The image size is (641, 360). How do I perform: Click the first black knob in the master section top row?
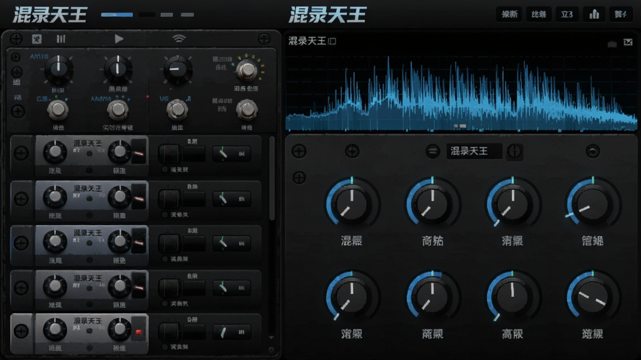pyautogui.click(x=58, y=69)
